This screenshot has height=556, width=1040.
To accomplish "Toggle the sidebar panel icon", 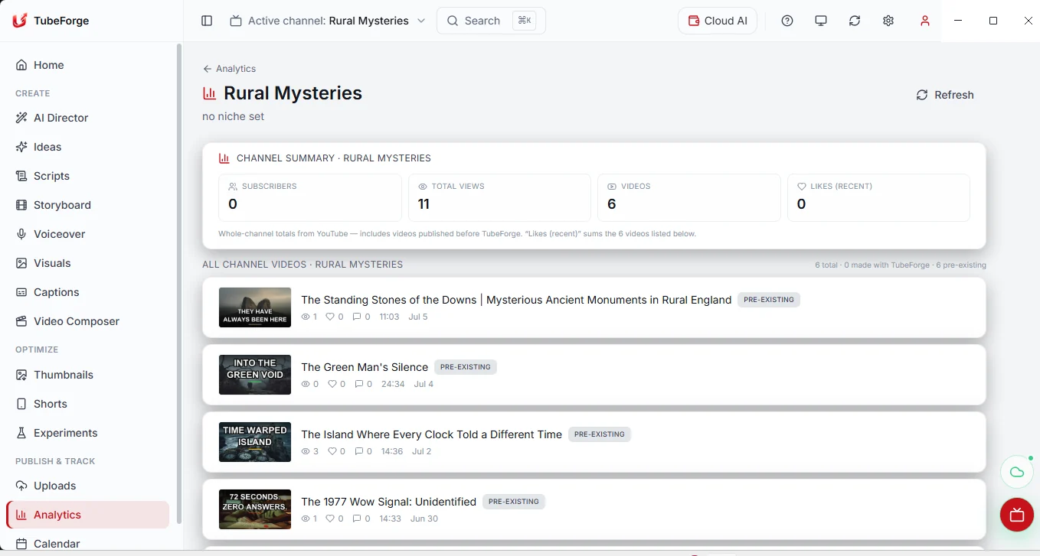I will click(x=207, y=21).
